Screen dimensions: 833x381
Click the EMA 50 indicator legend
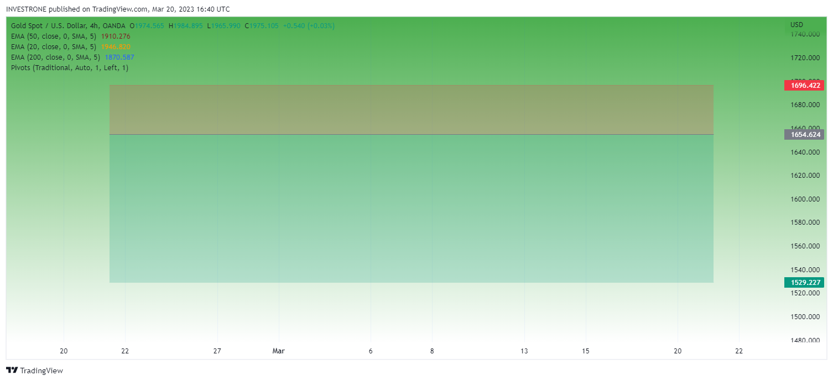point(54,36)
